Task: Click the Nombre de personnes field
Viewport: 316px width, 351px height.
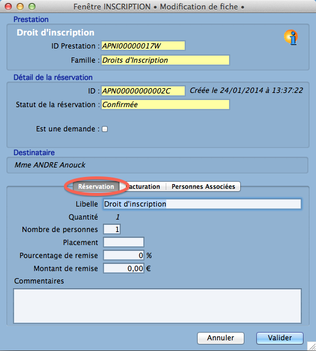Action: click(x=112, y=229)
